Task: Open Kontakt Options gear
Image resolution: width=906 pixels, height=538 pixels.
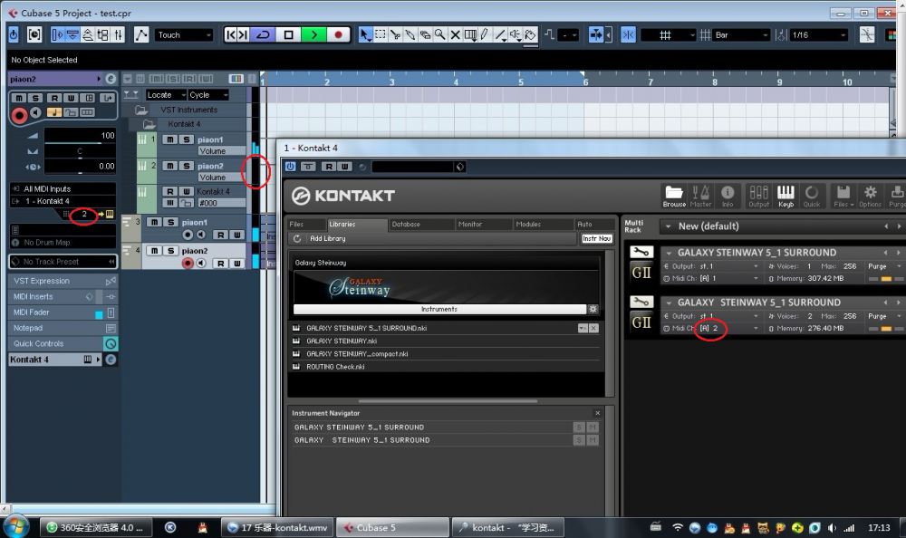Action: (870, 195)
